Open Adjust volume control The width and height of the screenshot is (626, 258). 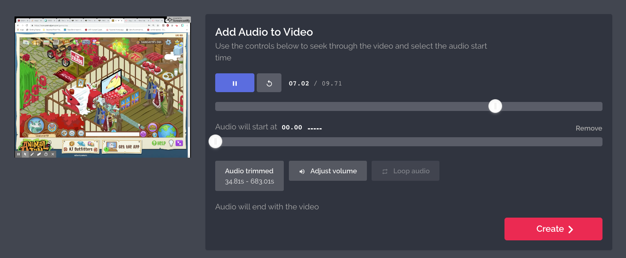point(328,171)
